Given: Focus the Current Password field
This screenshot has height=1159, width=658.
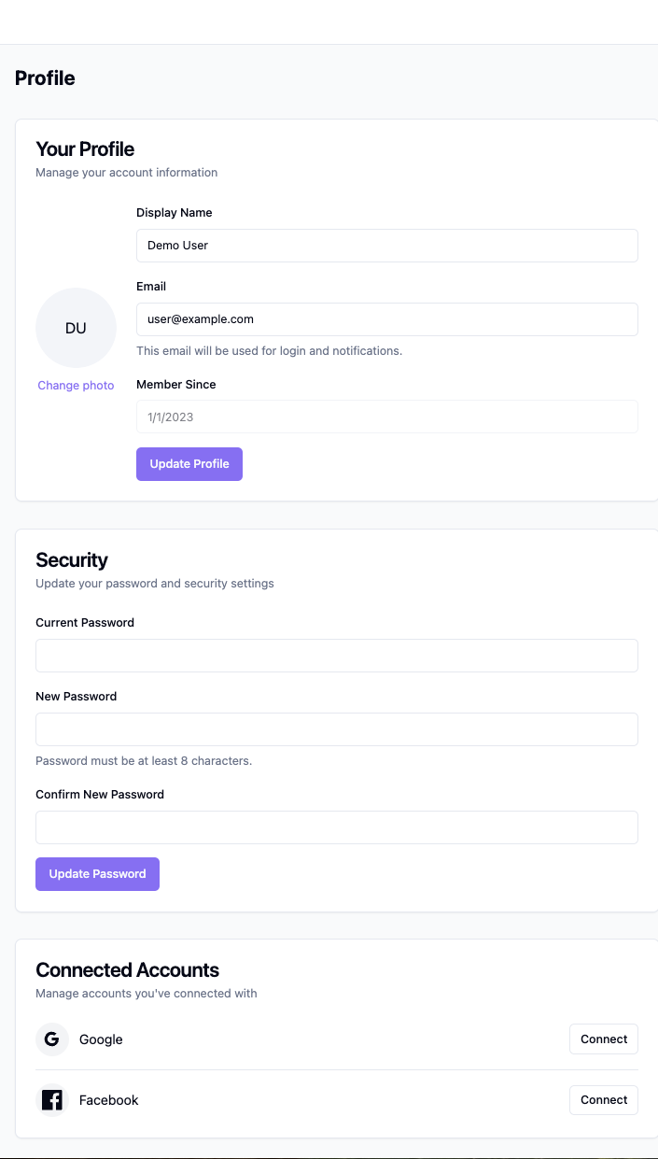Looking at the screenshot, I should pos(336,656).
